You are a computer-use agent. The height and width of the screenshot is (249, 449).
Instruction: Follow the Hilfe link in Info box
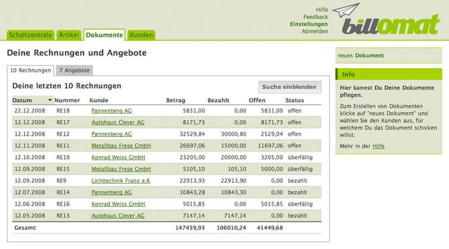point(378,146)
